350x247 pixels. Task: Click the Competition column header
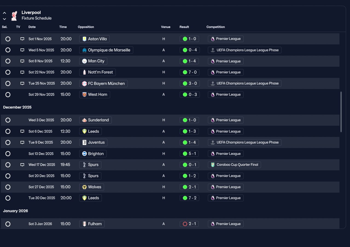tap(215, 27)
